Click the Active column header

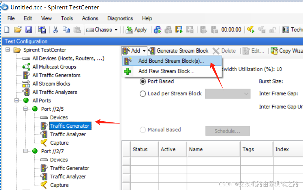click(x=173, y=149)
